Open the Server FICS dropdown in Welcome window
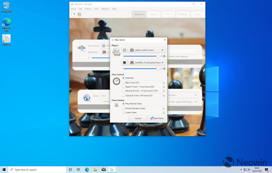 click(105, 96)
